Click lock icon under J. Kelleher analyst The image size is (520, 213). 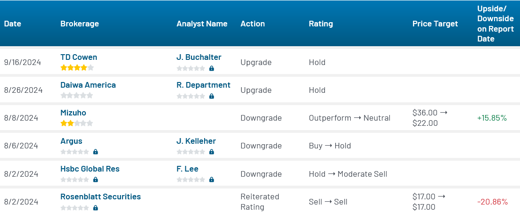211,152
